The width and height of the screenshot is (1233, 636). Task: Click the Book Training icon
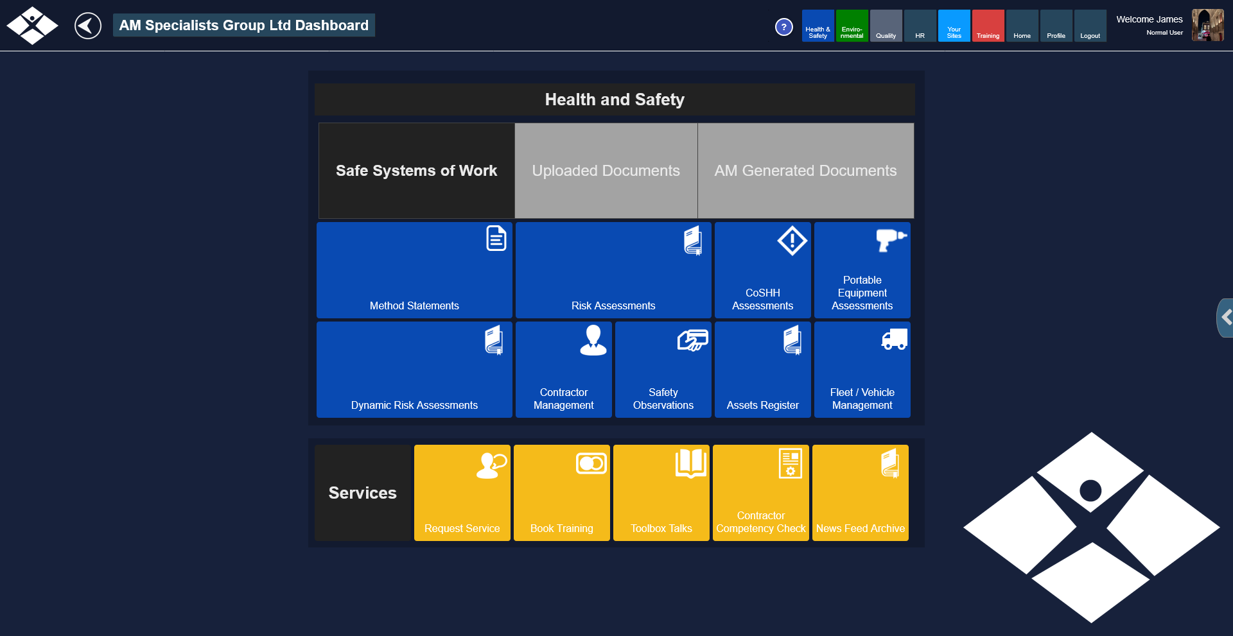[591, 463]
